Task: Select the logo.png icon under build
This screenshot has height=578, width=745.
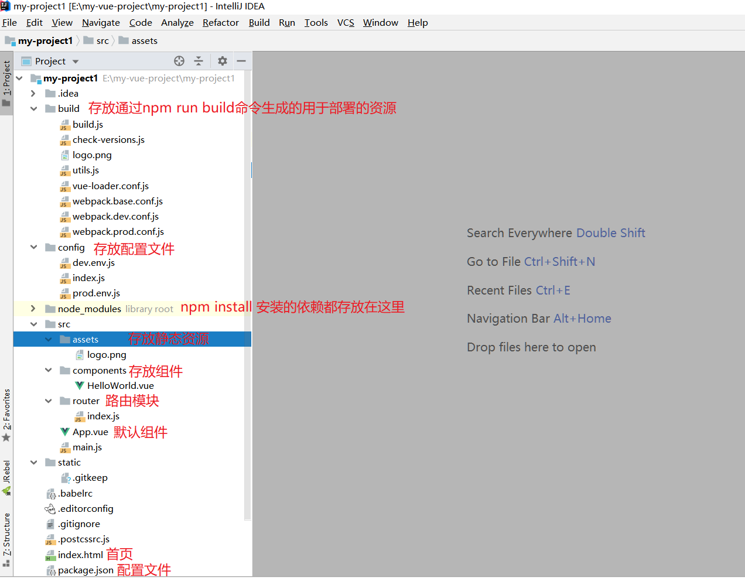Action: [x=65, y=155]
